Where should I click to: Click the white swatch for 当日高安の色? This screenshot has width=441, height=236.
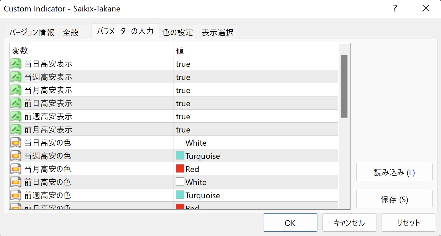point(180,143)
